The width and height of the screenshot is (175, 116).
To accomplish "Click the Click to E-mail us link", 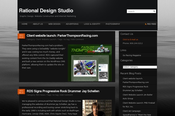I will point(130,39).
